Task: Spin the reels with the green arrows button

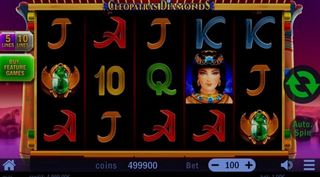Action: 302,84
